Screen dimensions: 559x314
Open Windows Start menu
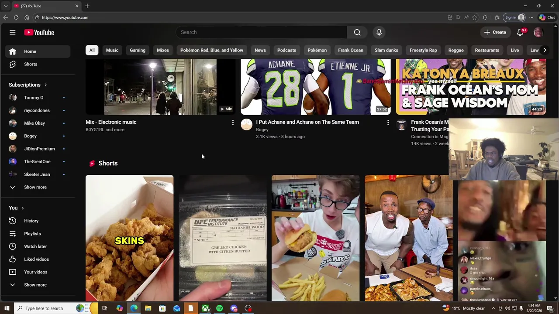pos(7,308)
